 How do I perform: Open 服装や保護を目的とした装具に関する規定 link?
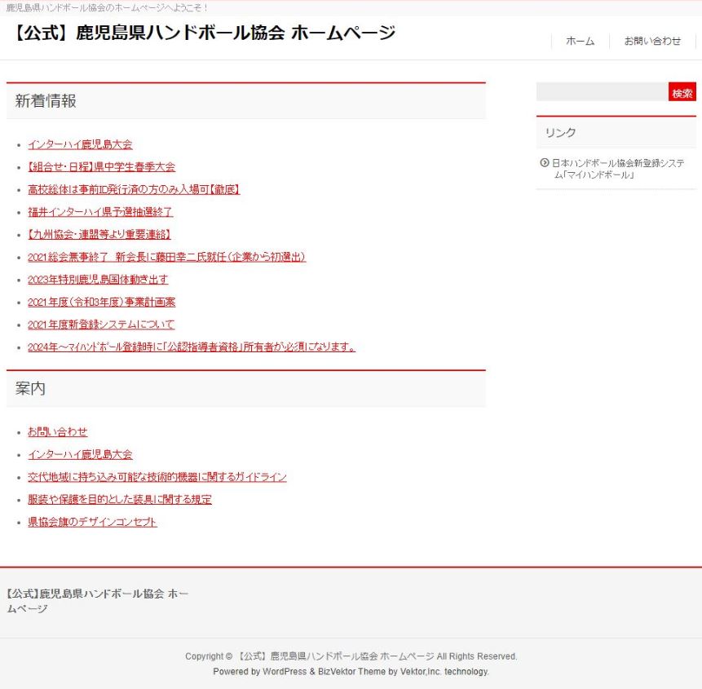click(x=120, y=500)
